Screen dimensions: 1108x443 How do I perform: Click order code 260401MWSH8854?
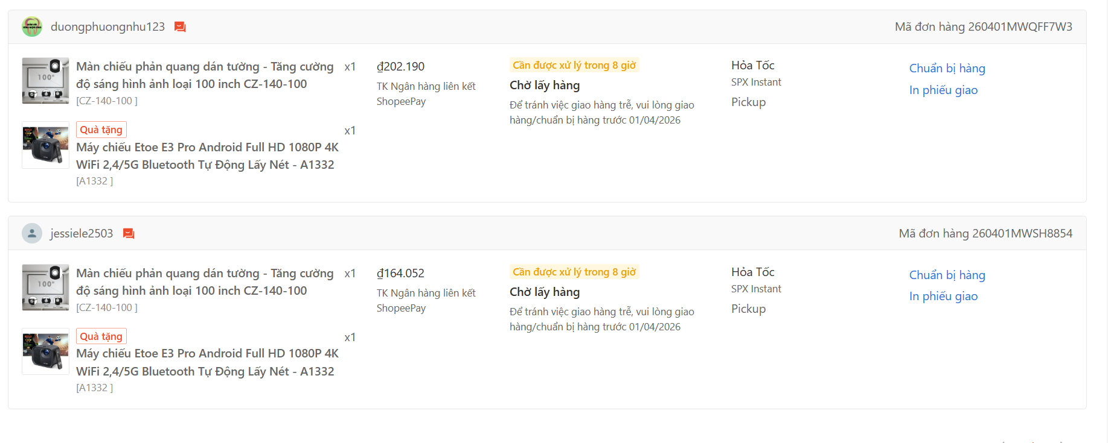(1022, 233)
